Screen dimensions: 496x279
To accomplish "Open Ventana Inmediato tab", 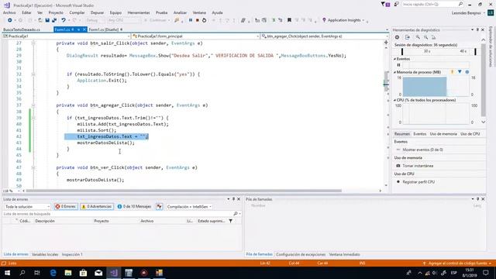I will (344, 254).
